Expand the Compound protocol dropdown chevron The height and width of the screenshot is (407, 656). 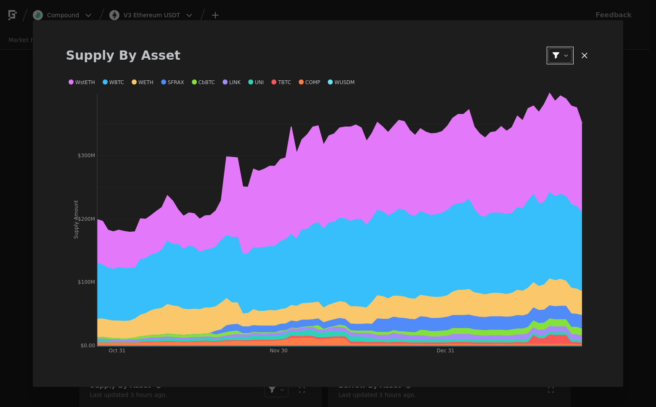point(88,15)
